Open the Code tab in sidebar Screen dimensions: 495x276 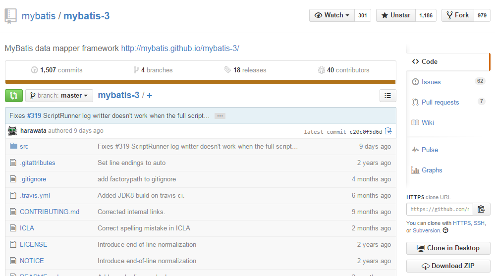[448, 61]
